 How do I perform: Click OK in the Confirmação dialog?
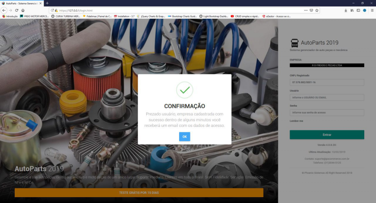(x=184, y=137)
